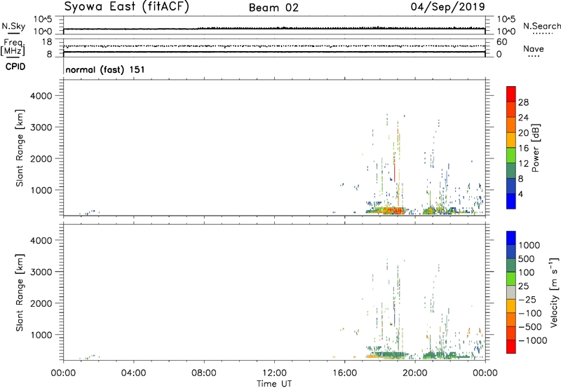Click the '1000' tick on the velocity colorbar
This screenshot has width=561, height=388.
pos(529,245)
